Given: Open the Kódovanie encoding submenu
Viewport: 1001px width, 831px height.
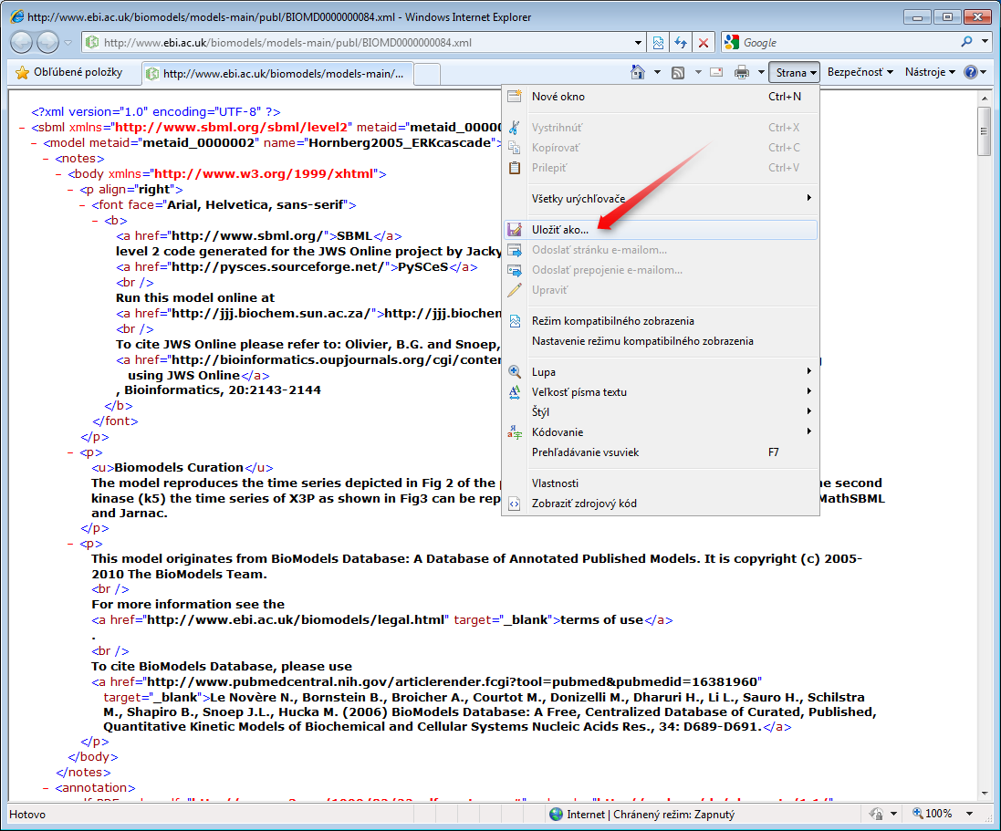Looking at the screenshot, I should 660,432.
